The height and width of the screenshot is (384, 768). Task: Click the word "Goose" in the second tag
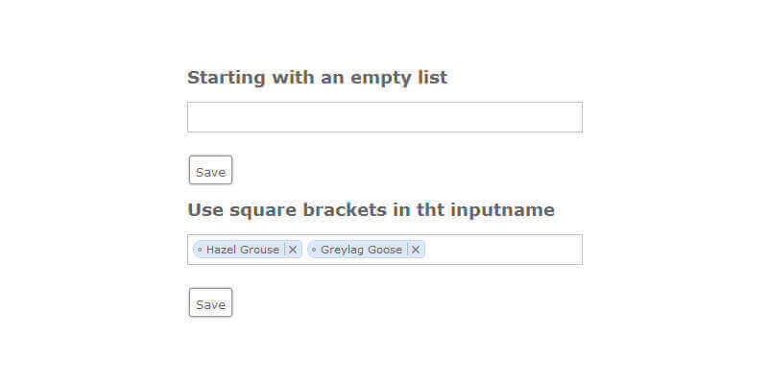pyautogui.click(x=386, y=250)
